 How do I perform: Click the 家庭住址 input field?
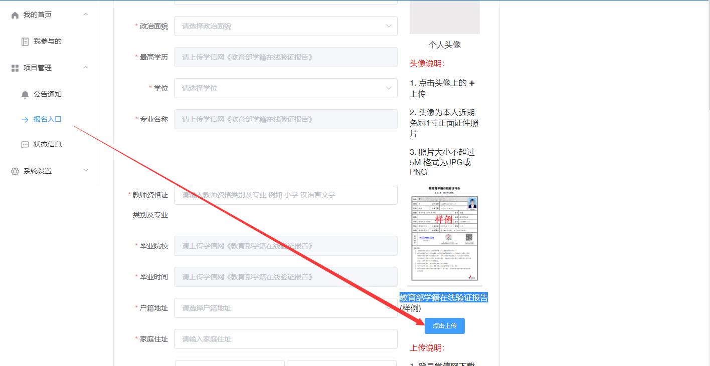click(285, 339)
